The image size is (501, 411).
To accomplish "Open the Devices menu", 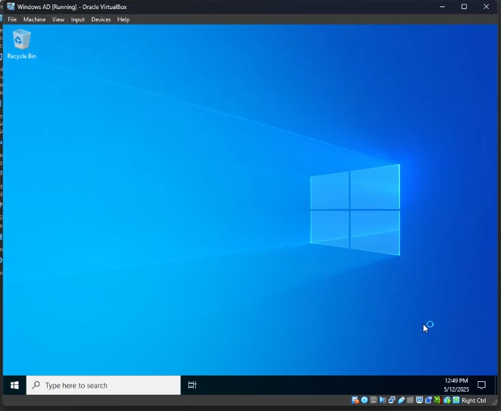I will pos(101,19).
